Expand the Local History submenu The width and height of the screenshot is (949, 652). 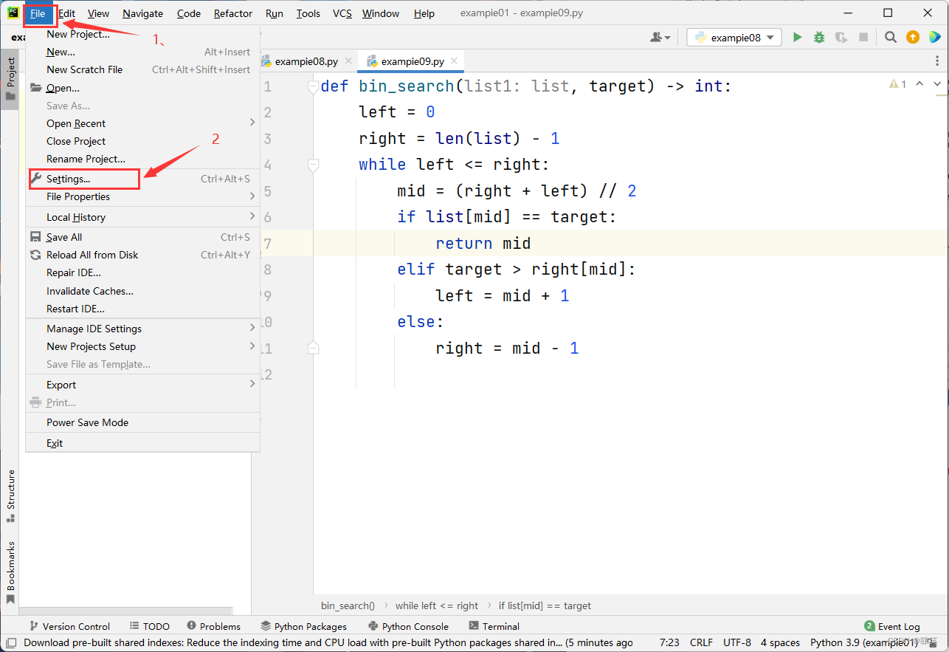pyautogui.click(x=142, y=217)
